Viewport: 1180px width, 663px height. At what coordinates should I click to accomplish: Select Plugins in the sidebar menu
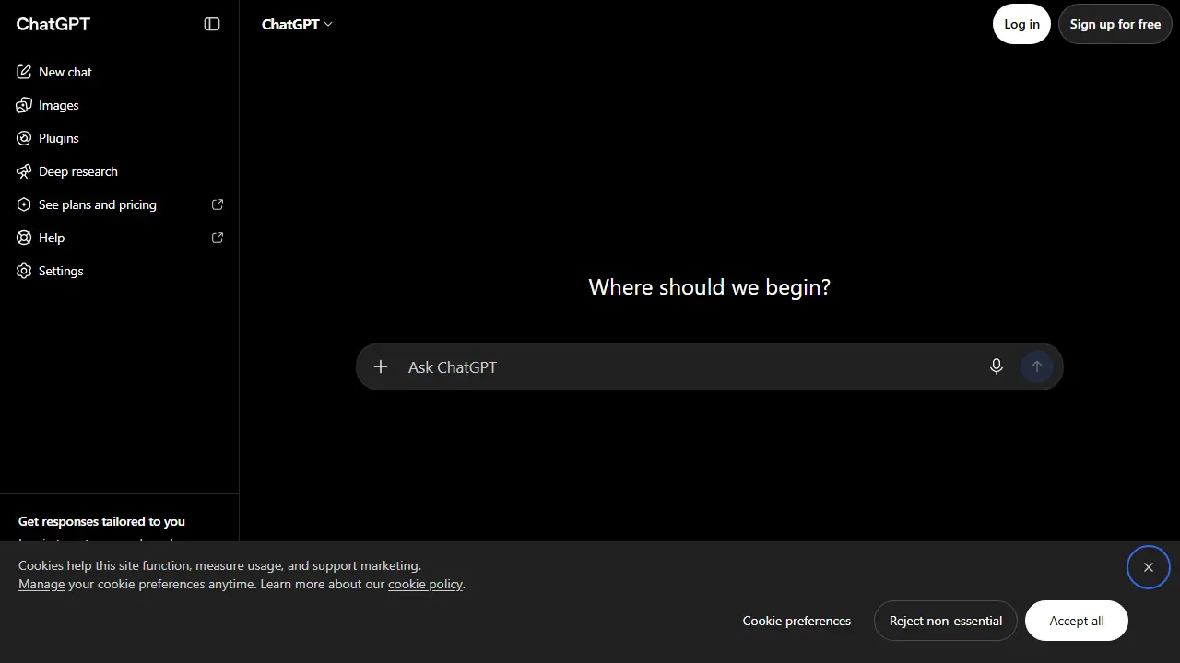120,138
